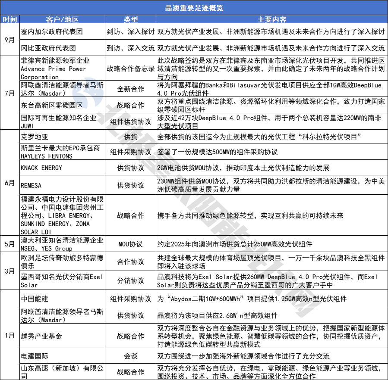
Task: Click the JUWI customer cell
Action: 62,121
